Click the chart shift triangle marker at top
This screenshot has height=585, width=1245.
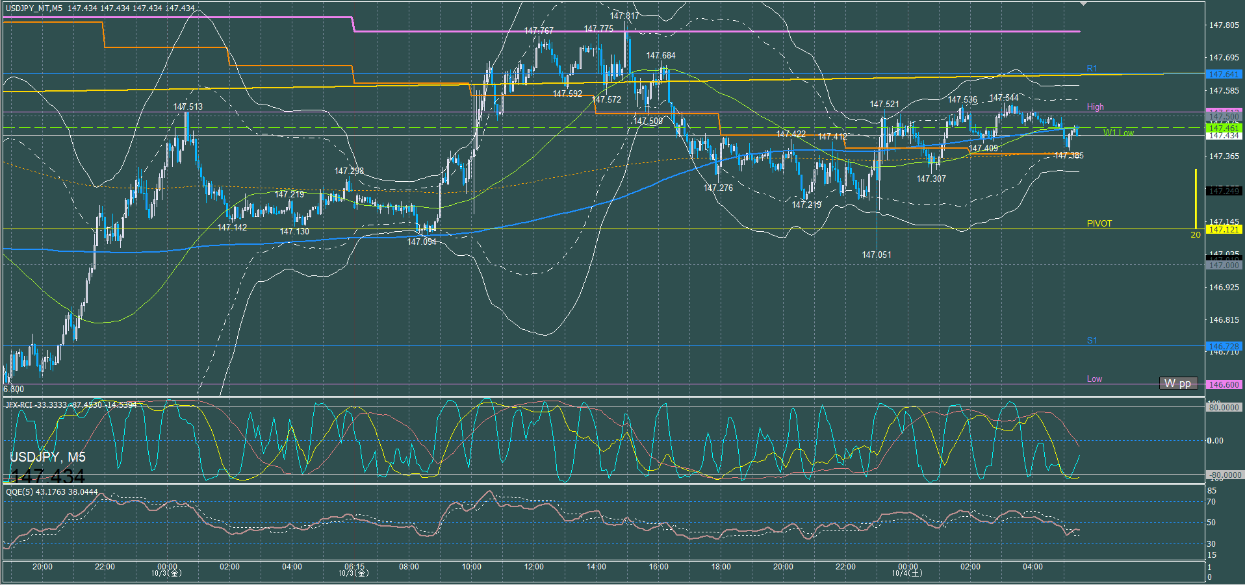[x=1083, y=4]
